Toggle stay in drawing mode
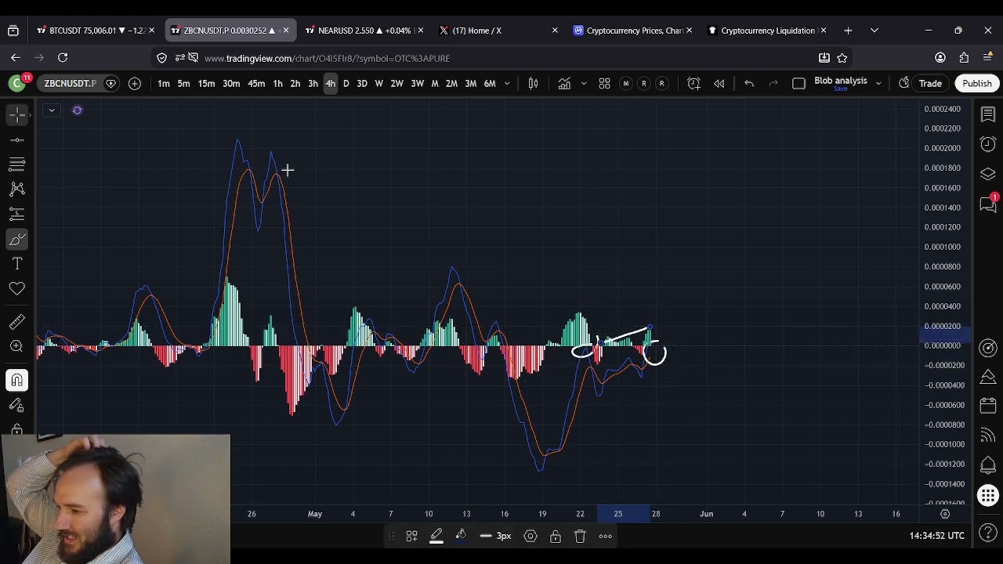Image resolution: width=1003 pixels, height=564 pixels. point(16,405)
